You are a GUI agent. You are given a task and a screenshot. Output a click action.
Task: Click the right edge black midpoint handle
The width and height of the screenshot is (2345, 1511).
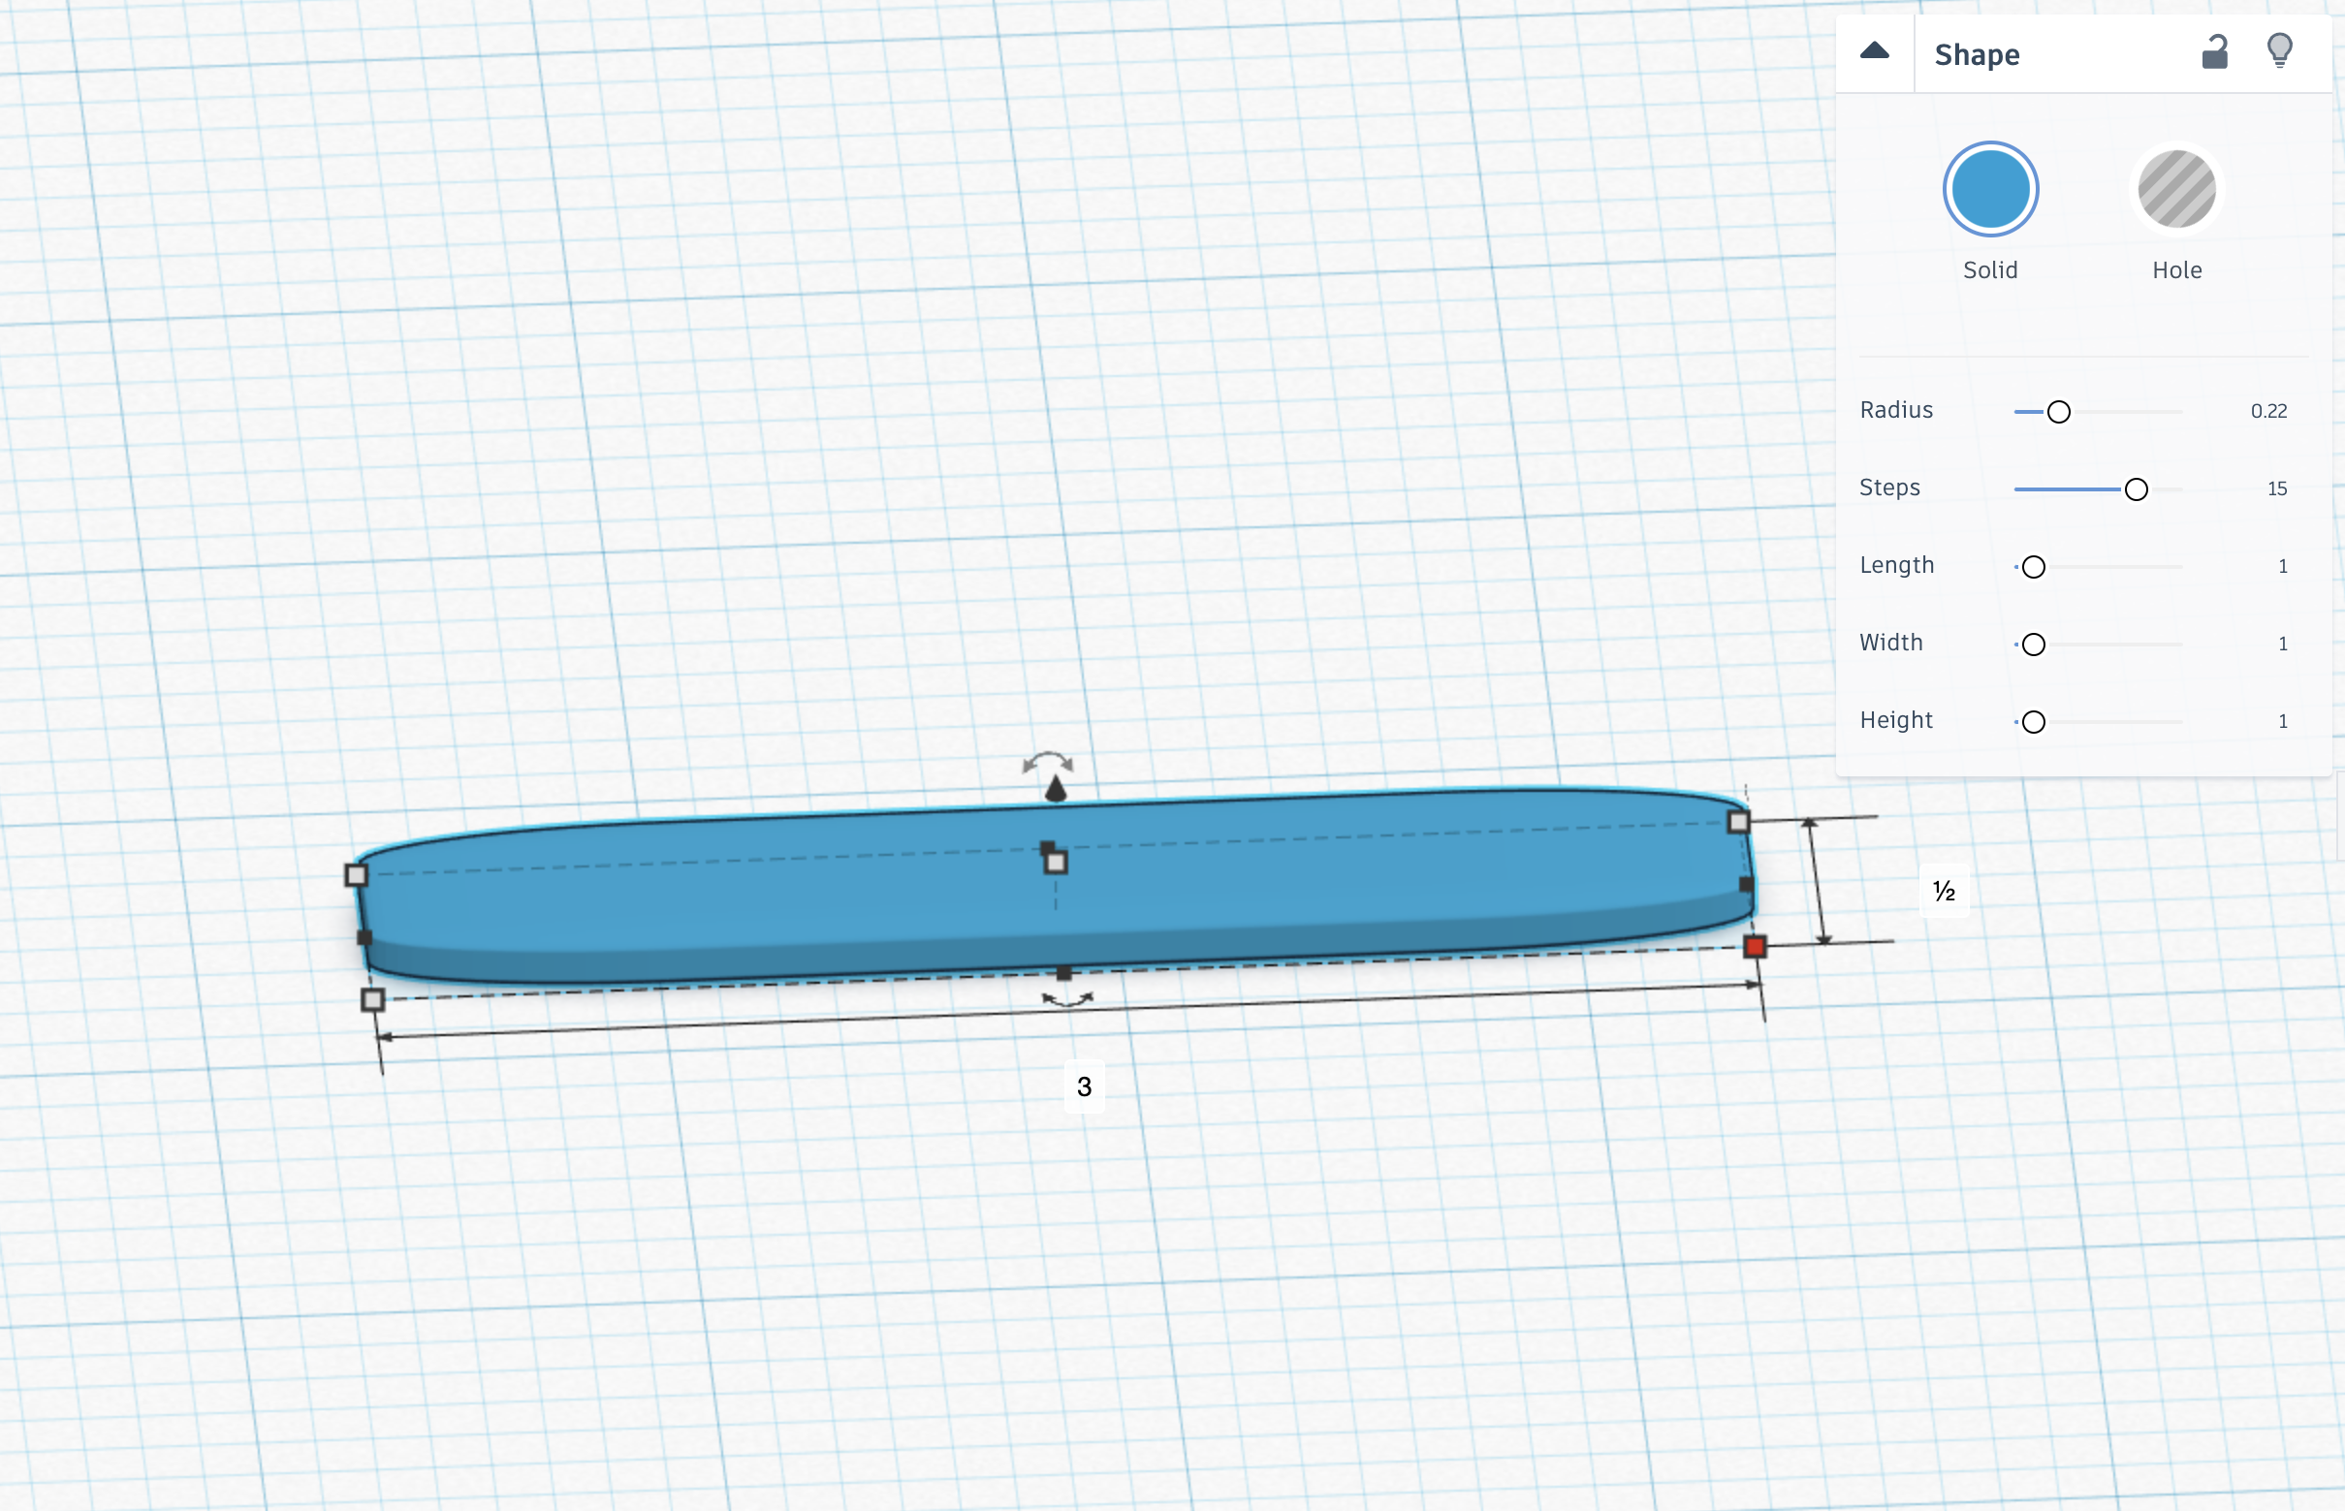click(x=1747, y=885)
